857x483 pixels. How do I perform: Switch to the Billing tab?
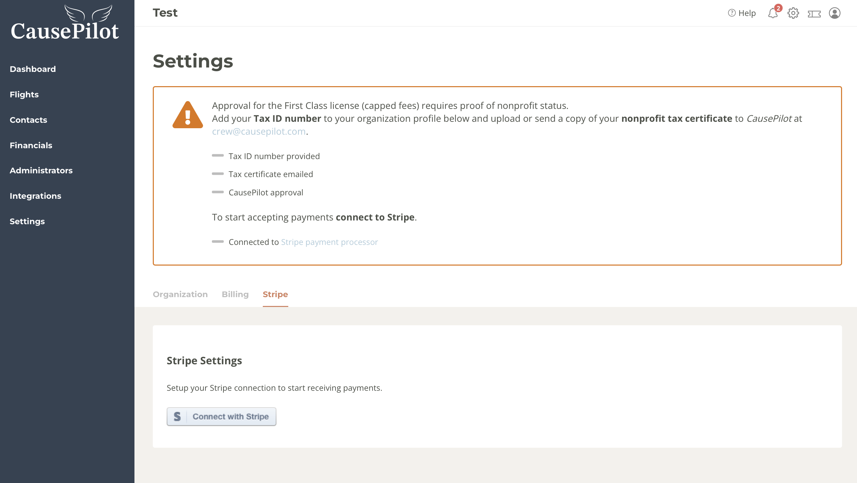(235, 294)
